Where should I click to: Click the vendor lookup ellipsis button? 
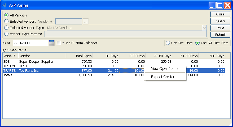point(86,22)
